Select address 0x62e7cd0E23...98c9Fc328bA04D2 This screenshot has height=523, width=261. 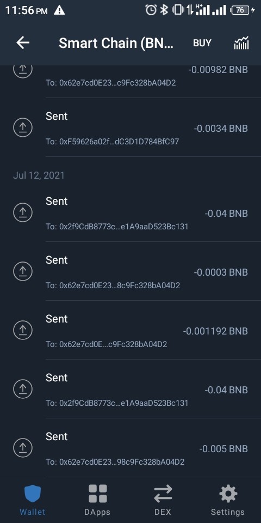tap(115, 462)
